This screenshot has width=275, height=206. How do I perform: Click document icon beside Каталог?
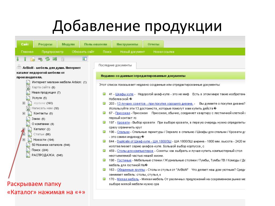(30, 129)
